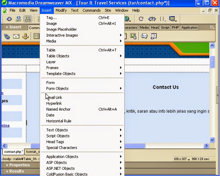Open the Site menu
Image resolution: width=220 pixels, height=176 pixels.
[108, 10]
